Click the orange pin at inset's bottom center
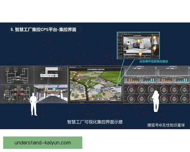190x152 pixels. (140, 54)
